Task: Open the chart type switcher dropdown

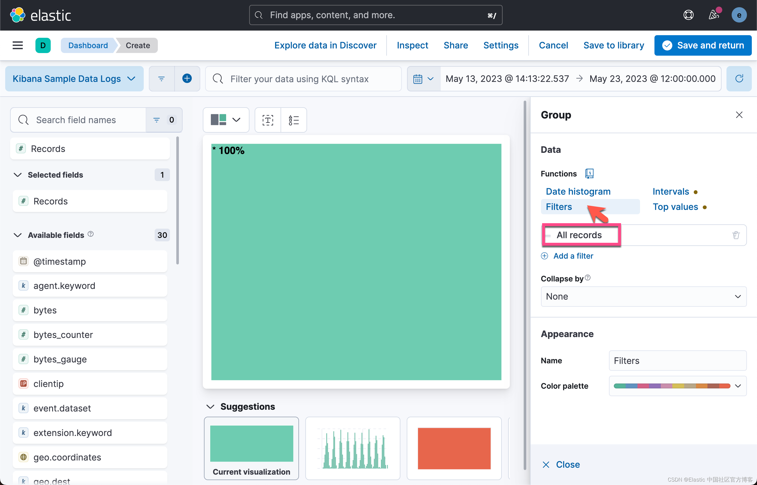Action: click(x=226, y=120)
